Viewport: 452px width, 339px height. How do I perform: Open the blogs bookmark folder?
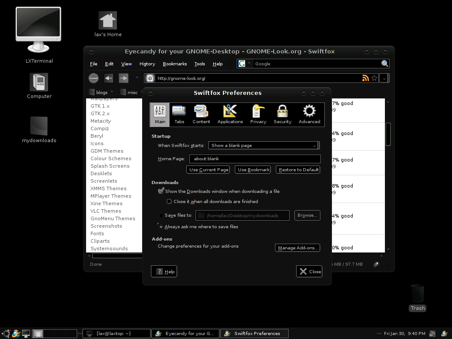point(101,92)
